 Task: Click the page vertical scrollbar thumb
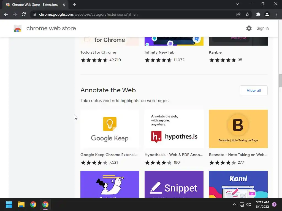click(280, 80)
